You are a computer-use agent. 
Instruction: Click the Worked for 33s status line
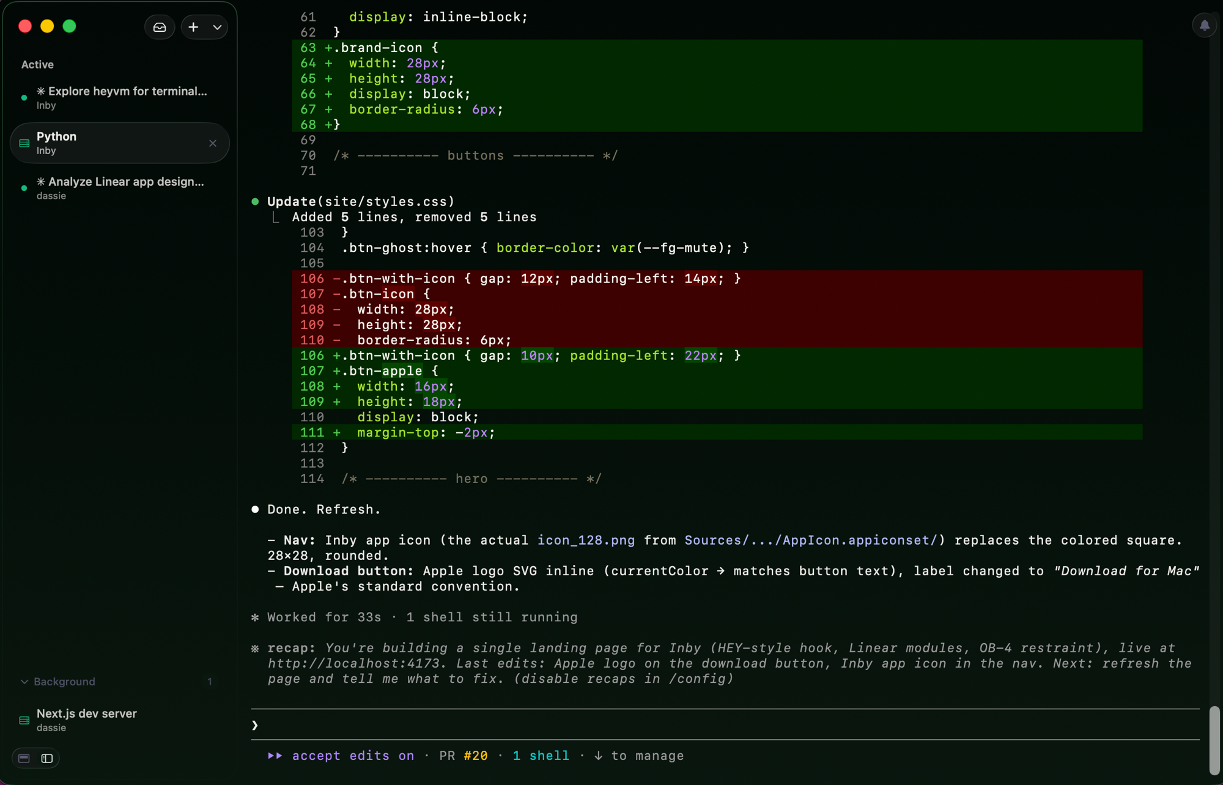423,617
